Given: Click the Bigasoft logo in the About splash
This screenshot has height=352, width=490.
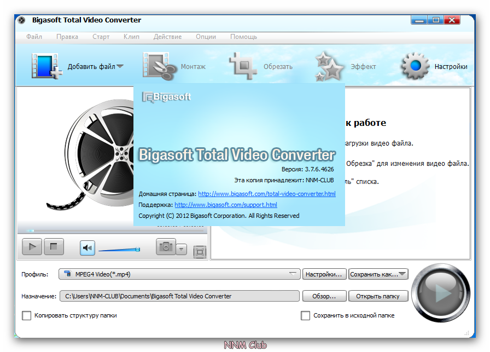Looking at the screenshot, I should point(166,97).
